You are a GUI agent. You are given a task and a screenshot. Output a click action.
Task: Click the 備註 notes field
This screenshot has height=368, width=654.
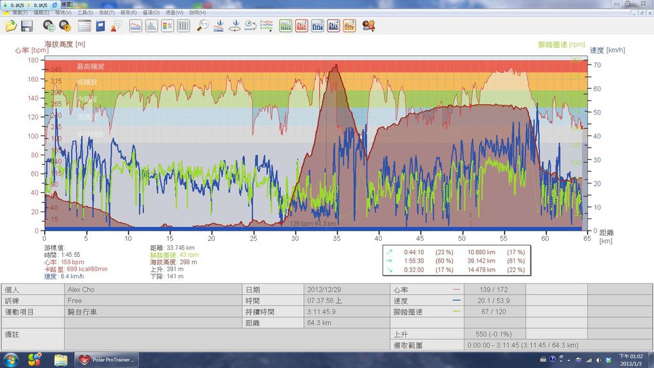[x=227, y=339]
